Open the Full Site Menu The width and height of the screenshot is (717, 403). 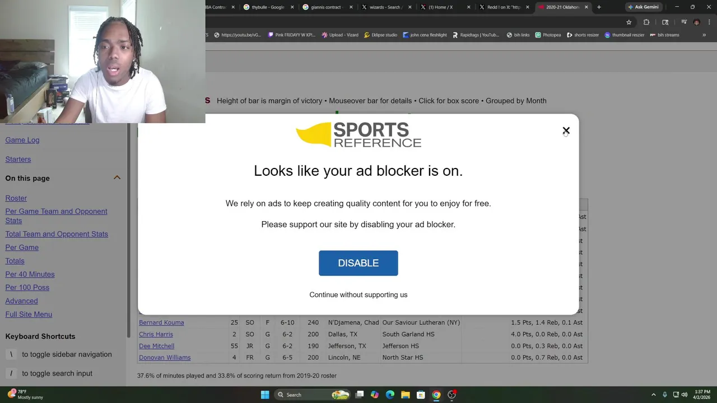point(29,314)
